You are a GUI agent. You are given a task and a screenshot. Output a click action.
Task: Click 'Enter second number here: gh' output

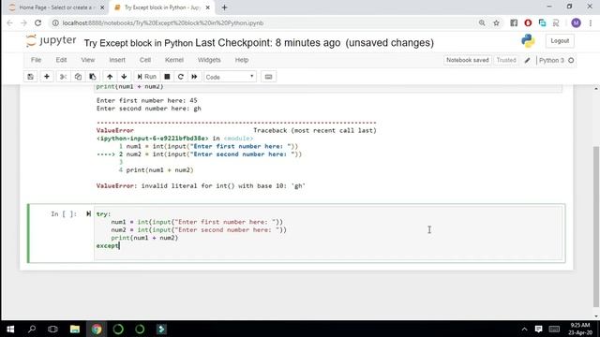149,109
